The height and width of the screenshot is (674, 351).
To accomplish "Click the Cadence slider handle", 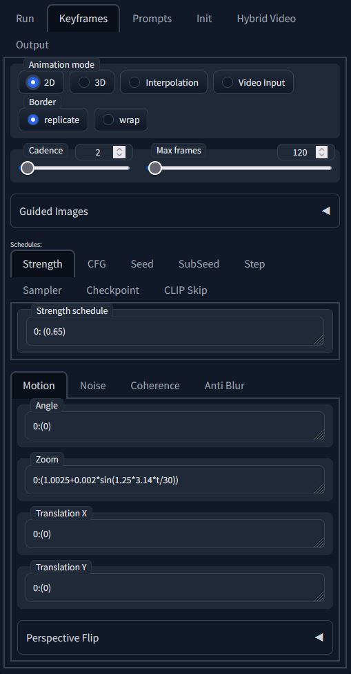I will pyautogui.click(x=28, y=168).
